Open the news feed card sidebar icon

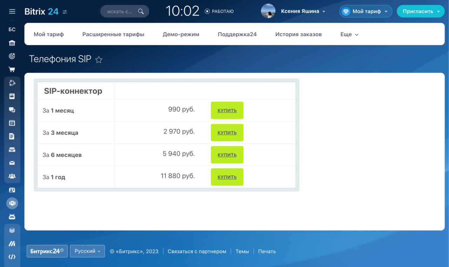click(x=12, y=96)
